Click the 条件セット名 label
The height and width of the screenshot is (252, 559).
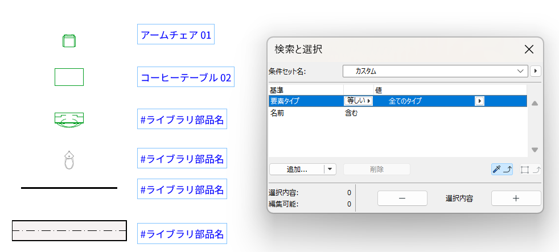coord(287,71)
